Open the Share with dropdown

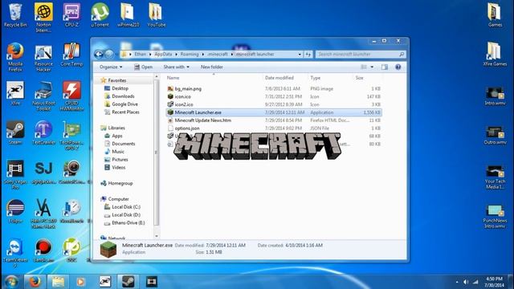point(177,67)
